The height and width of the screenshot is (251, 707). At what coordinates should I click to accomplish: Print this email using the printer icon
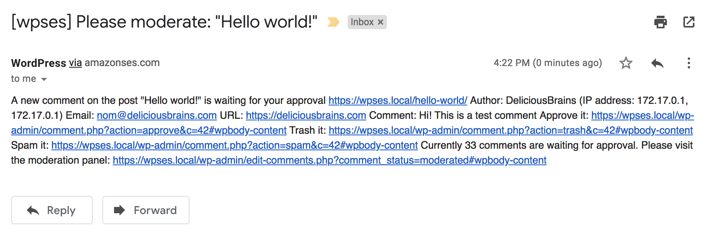pos(660,22)
